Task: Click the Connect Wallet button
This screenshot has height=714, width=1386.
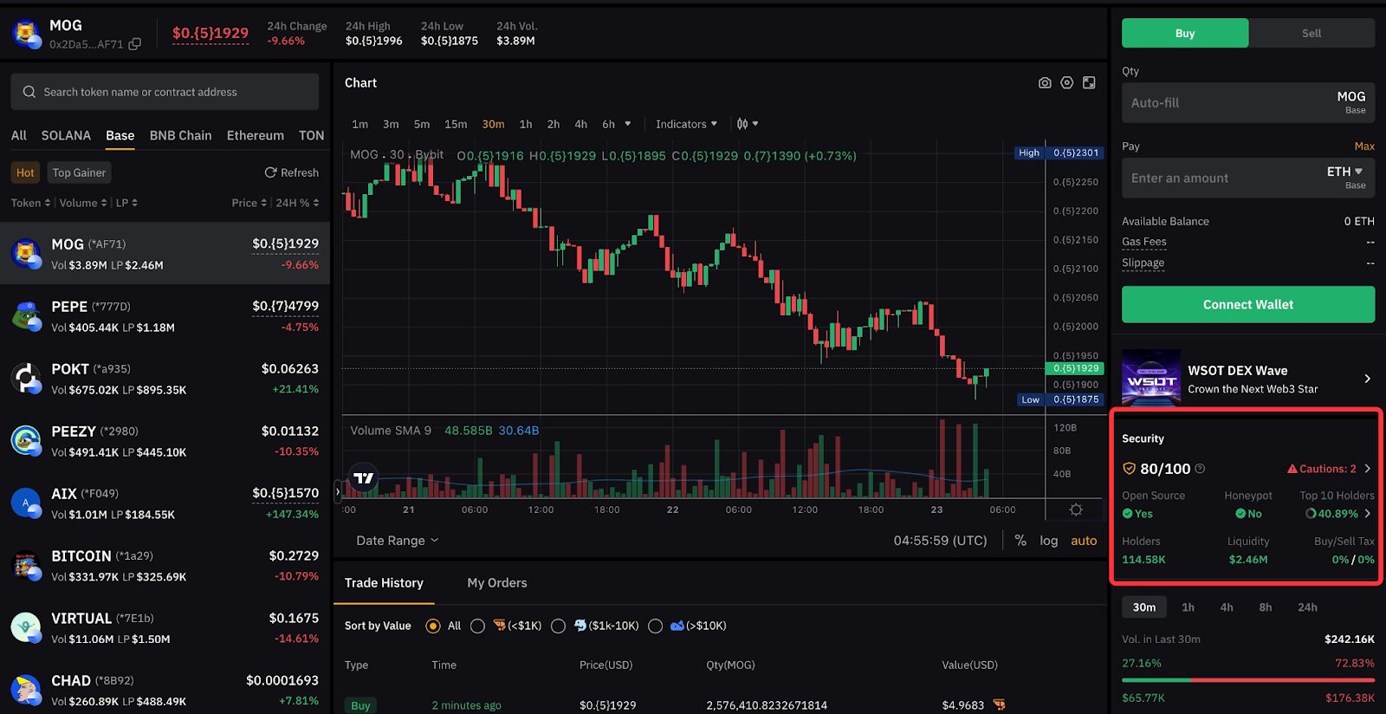Action: (1248, 304)
